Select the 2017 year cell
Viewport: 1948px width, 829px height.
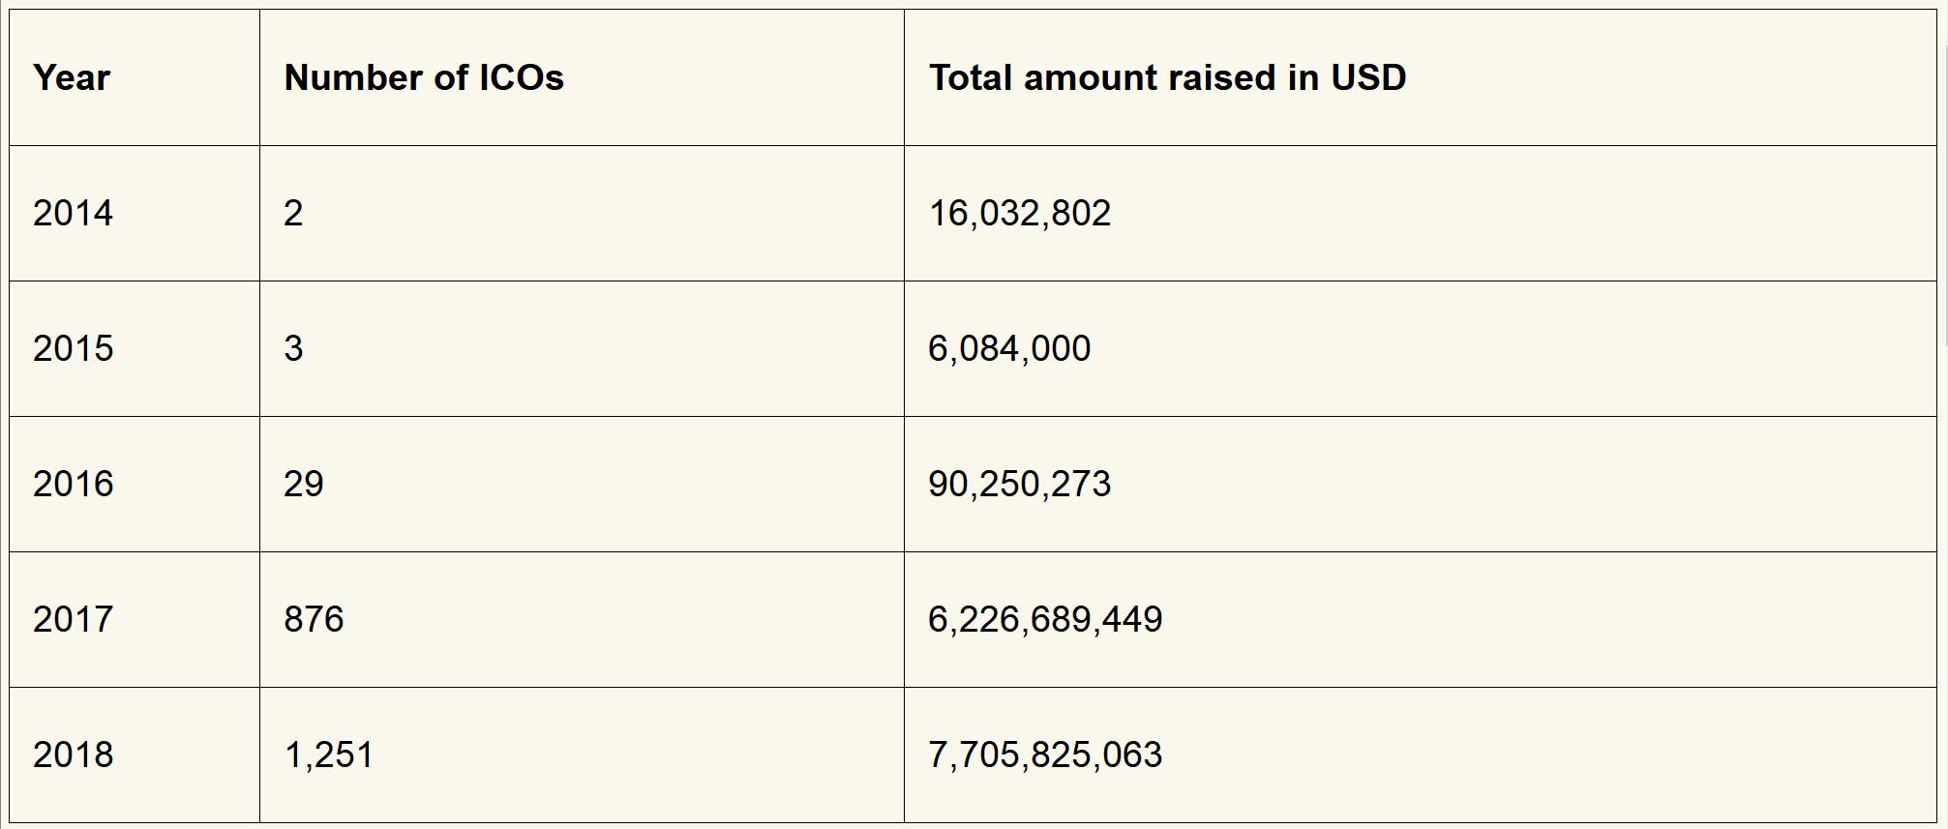(73, 619)
